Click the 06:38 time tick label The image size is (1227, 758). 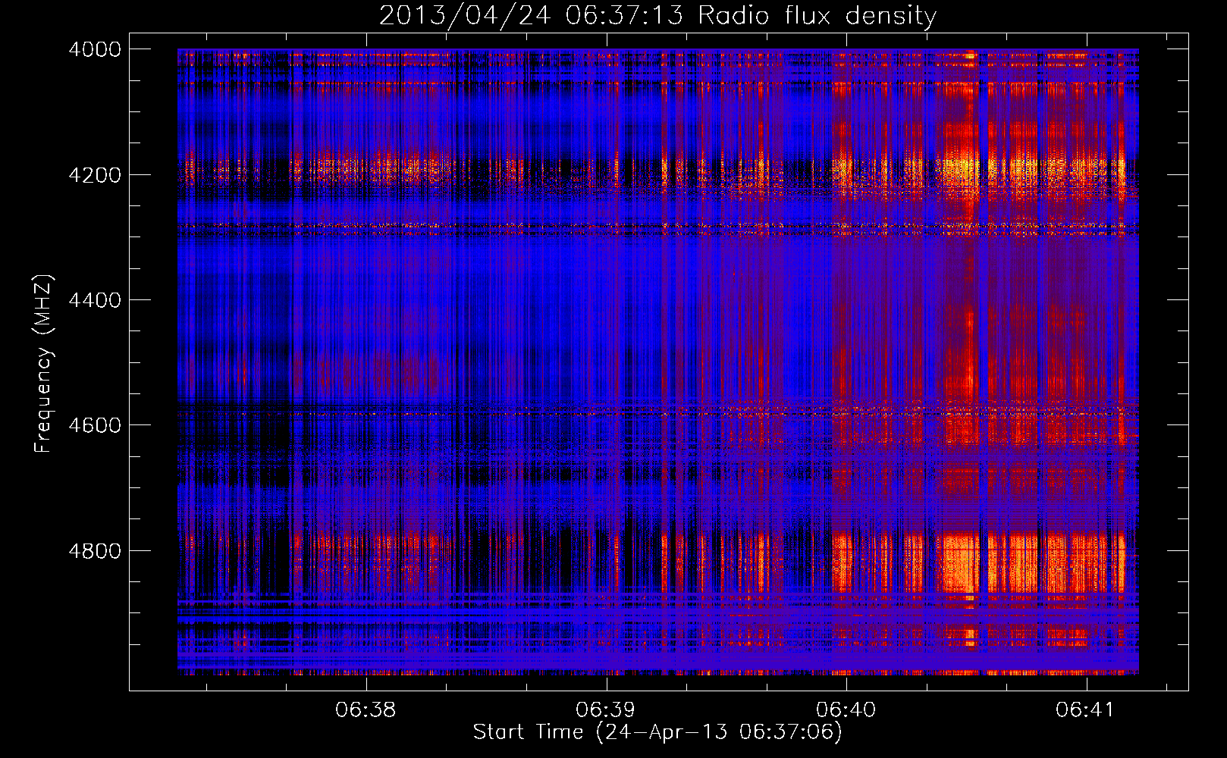pos(366,710)
